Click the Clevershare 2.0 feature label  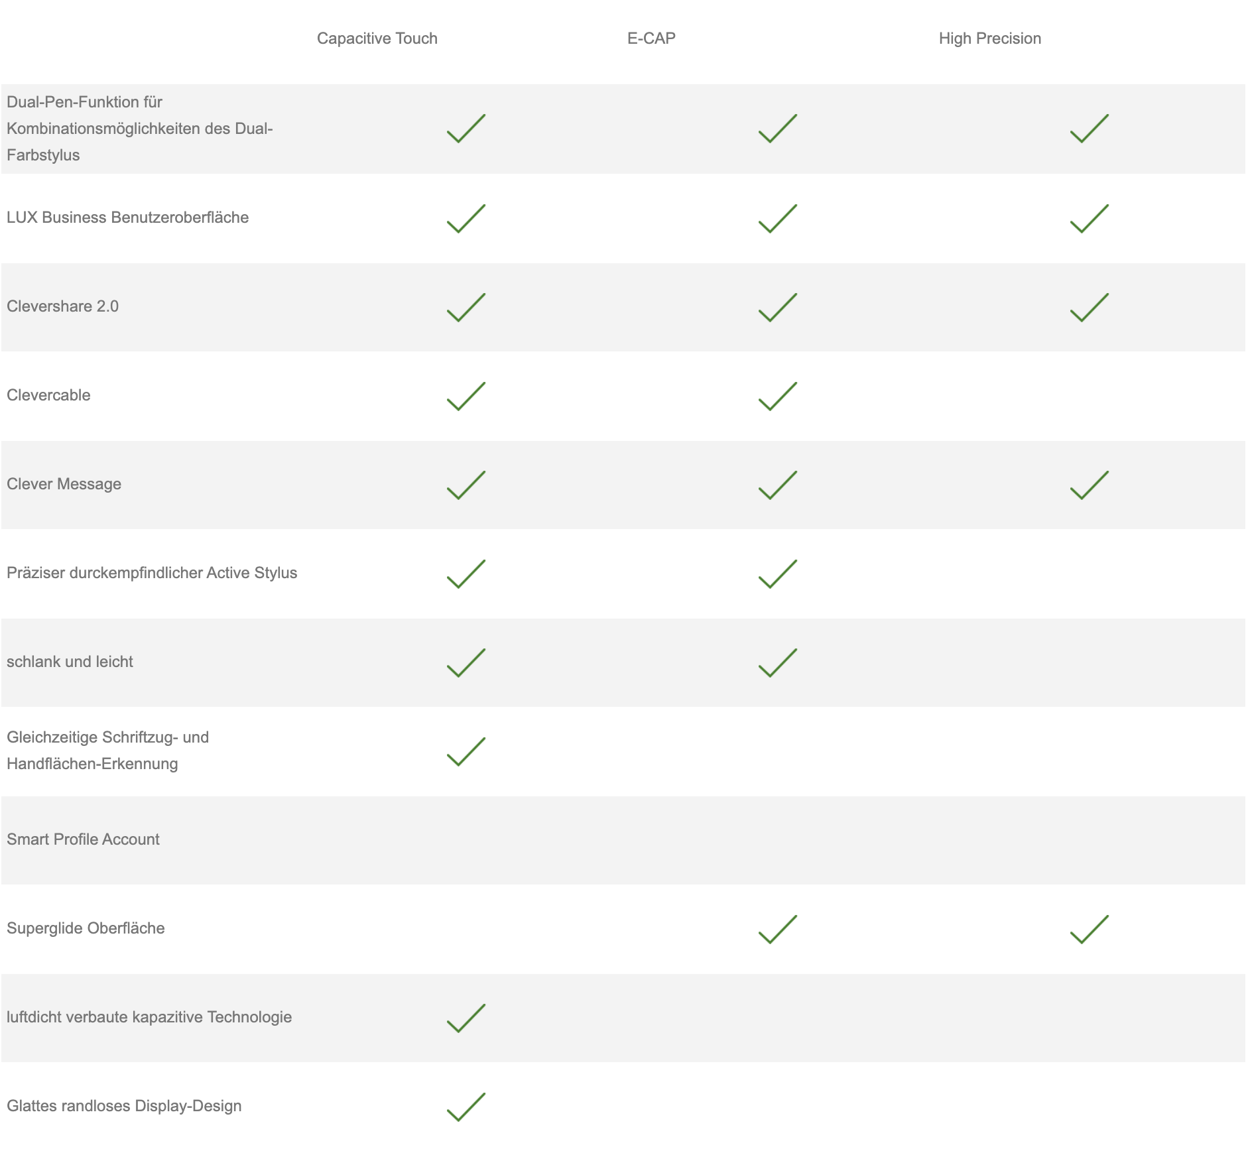62,306
